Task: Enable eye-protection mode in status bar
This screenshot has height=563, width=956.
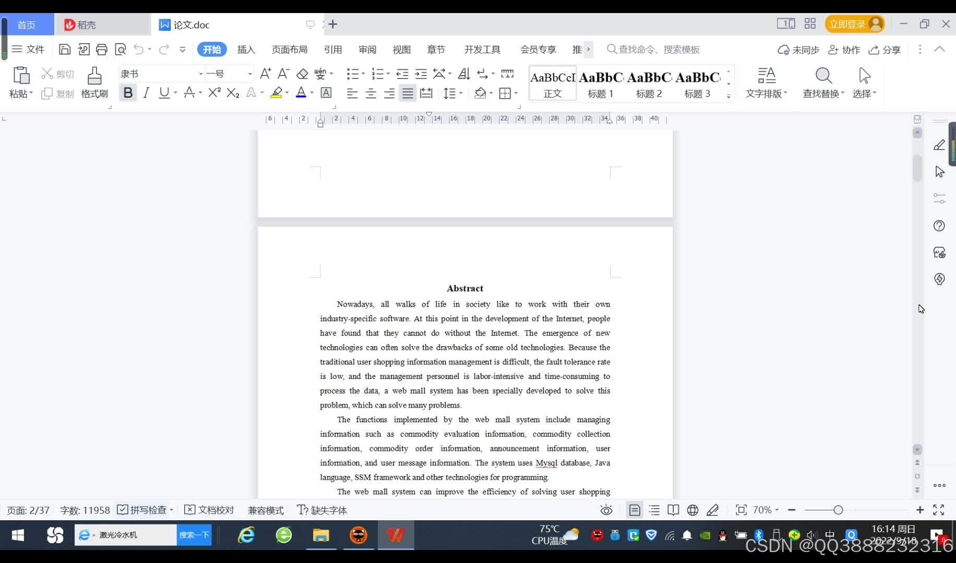Action: pos(605,510)
